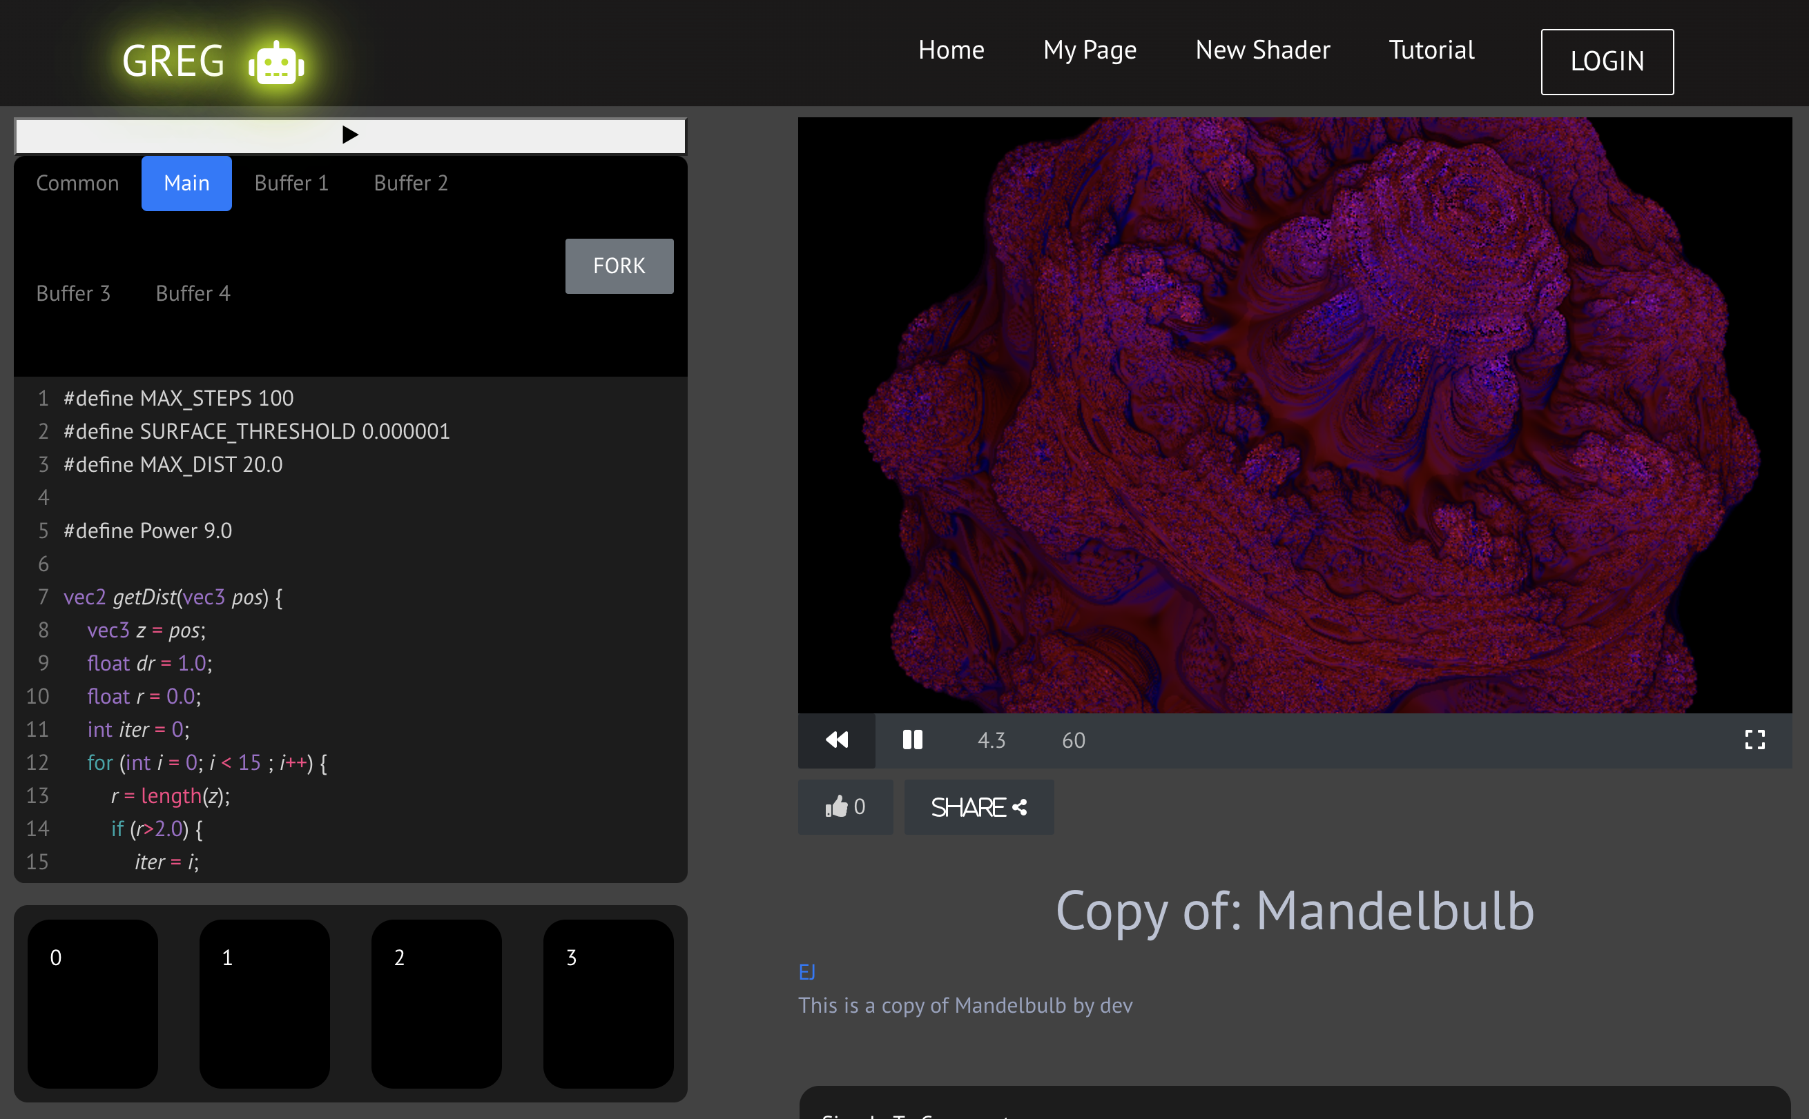
Task: Open the Buffer 1 tab
Action: (291, 183)
